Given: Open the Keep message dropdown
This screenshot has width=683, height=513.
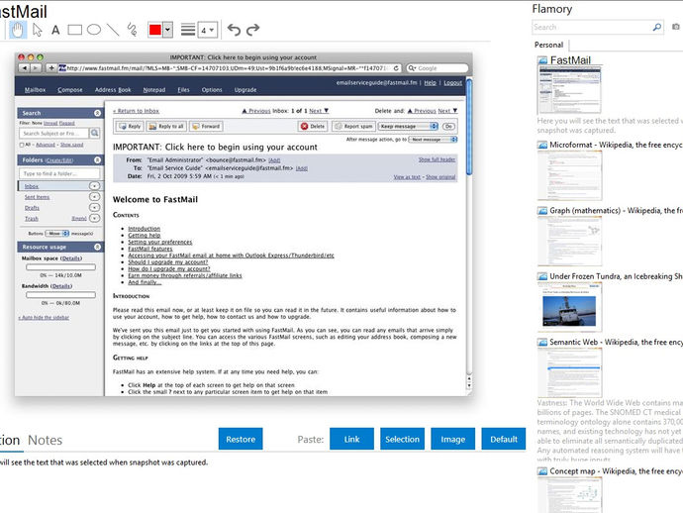Looking at the screenshot, I should tap(408, 126).
